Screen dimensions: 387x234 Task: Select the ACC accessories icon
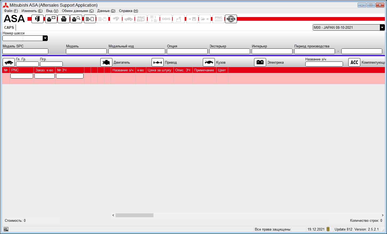point(354,62)
